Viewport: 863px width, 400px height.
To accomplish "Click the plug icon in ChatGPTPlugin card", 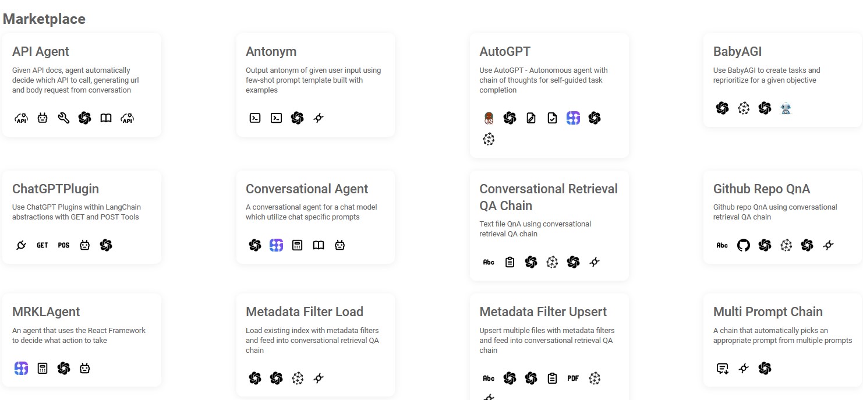I will (x=22, y=245).
